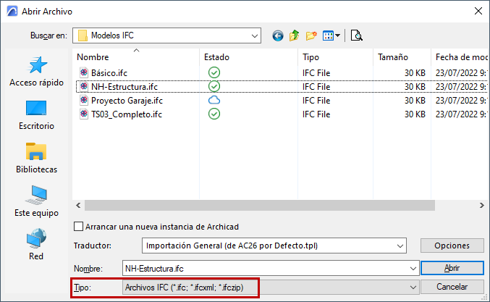Screen dimensions: 490x302
Task: Go up one folder level
Action: click(294, 35)
